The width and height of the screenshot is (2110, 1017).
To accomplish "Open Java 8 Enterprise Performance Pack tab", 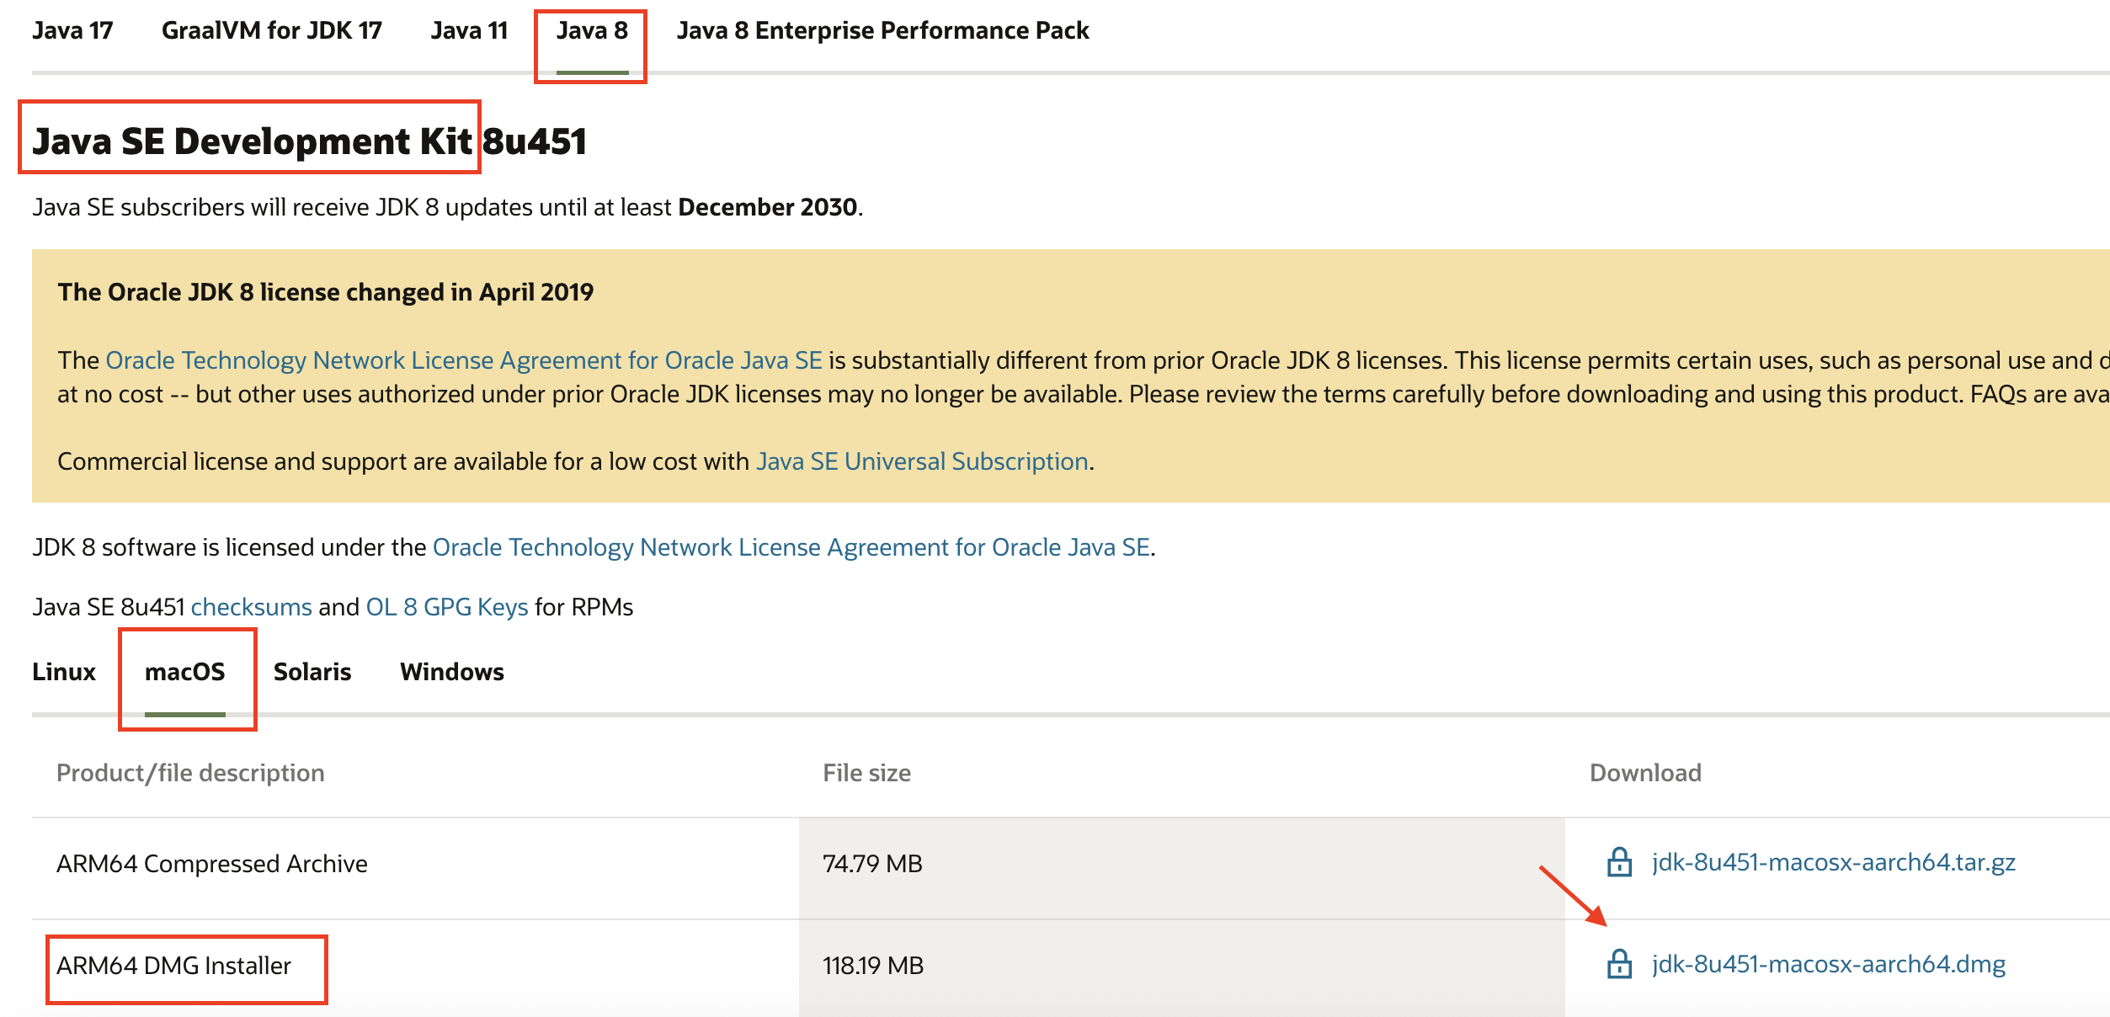I will point(882,31).
